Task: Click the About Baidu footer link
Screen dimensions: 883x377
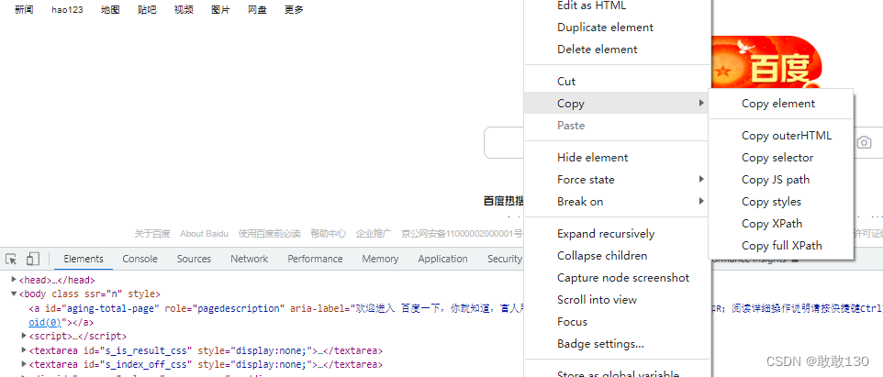Action: 204,234
